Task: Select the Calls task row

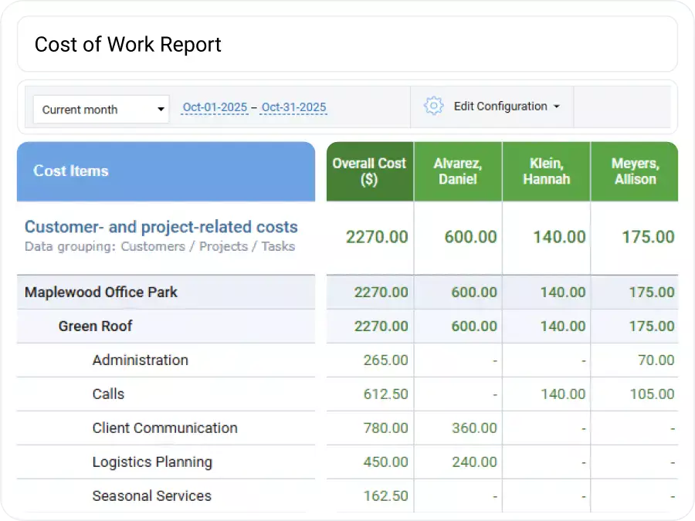Action: [108, 394]
